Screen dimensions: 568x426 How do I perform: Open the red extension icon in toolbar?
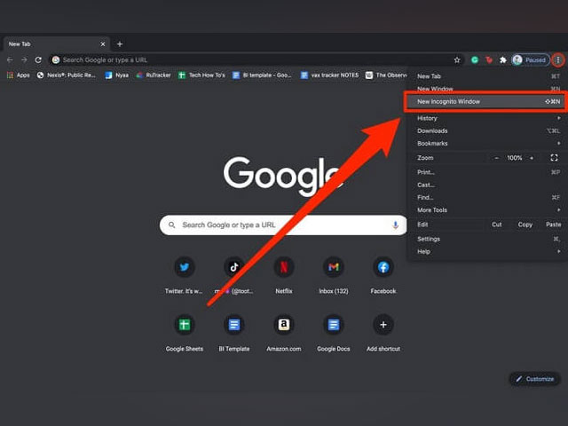tap(489, 59)
